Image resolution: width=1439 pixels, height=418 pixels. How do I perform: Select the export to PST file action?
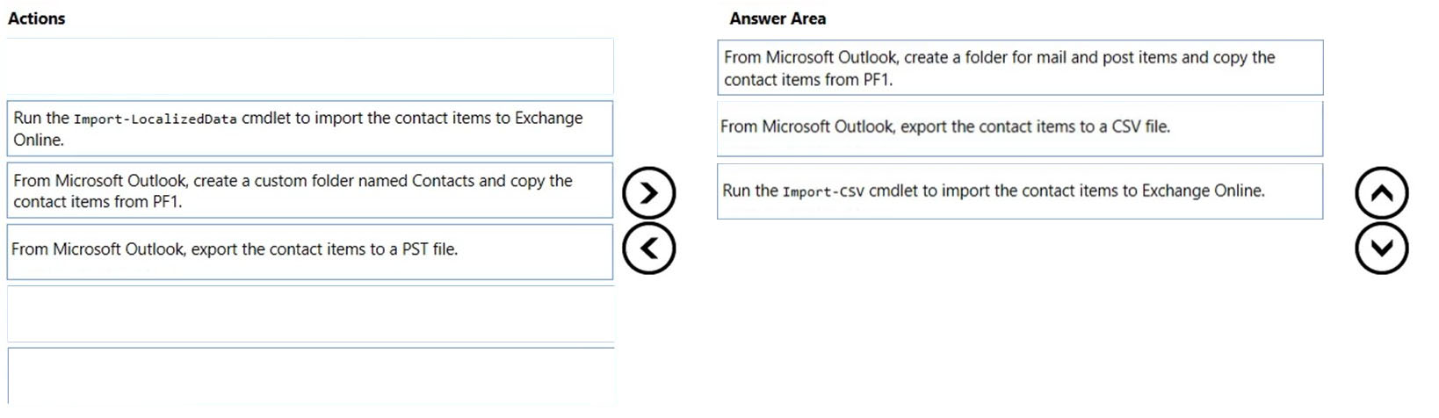click(310, 252)
